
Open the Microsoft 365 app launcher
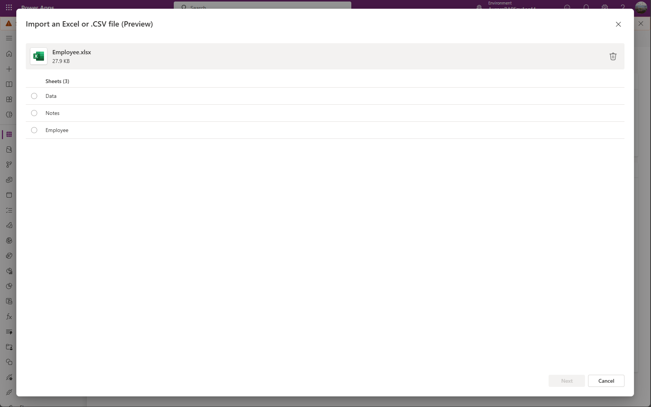click(8, 7)
